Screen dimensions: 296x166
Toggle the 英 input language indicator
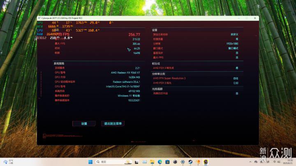pyautogui.click(x=261, y=162)
